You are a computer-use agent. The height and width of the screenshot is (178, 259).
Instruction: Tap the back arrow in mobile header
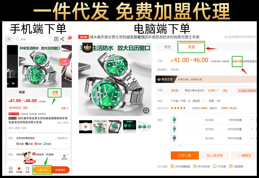9,39
